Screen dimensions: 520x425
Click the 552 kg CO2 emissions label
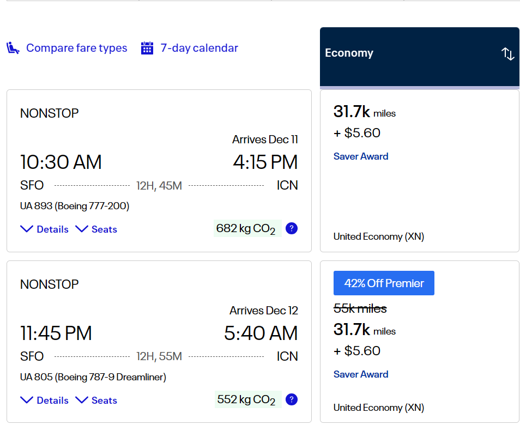248,399
